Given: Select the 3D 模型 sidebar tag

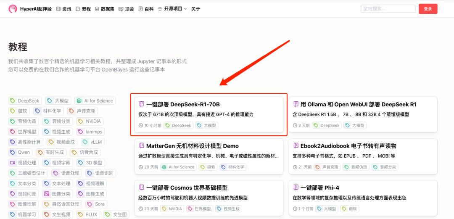Looking at the screenshot, I should click(x=91, y=163).
